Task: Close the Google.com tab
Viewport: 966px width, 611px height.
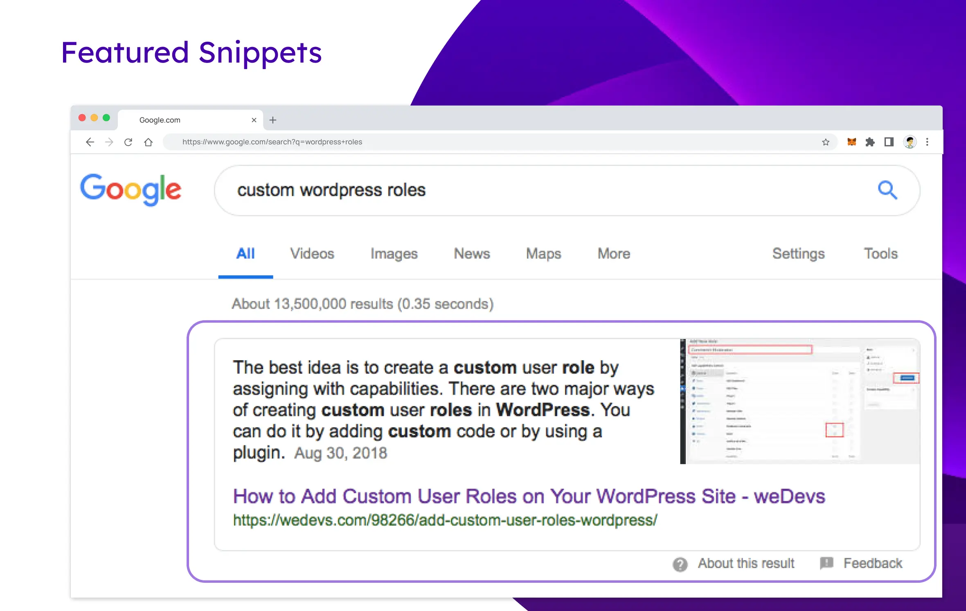Action: click(254, 120)
